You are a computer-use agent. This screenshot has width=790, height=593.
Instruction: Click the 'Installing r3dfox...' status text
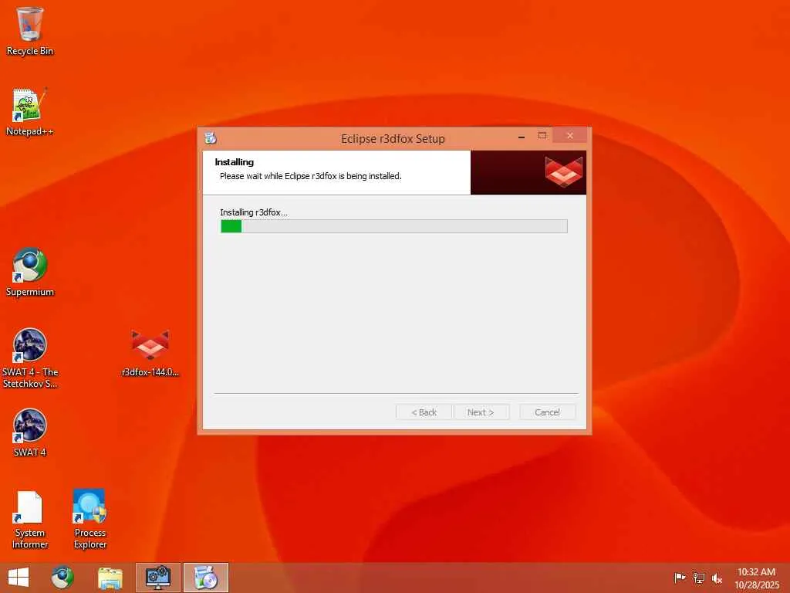tap(254, 212)
